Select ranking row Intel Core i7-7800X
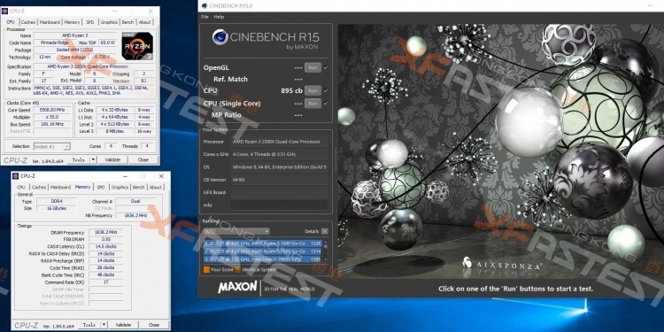 point(264,259)
